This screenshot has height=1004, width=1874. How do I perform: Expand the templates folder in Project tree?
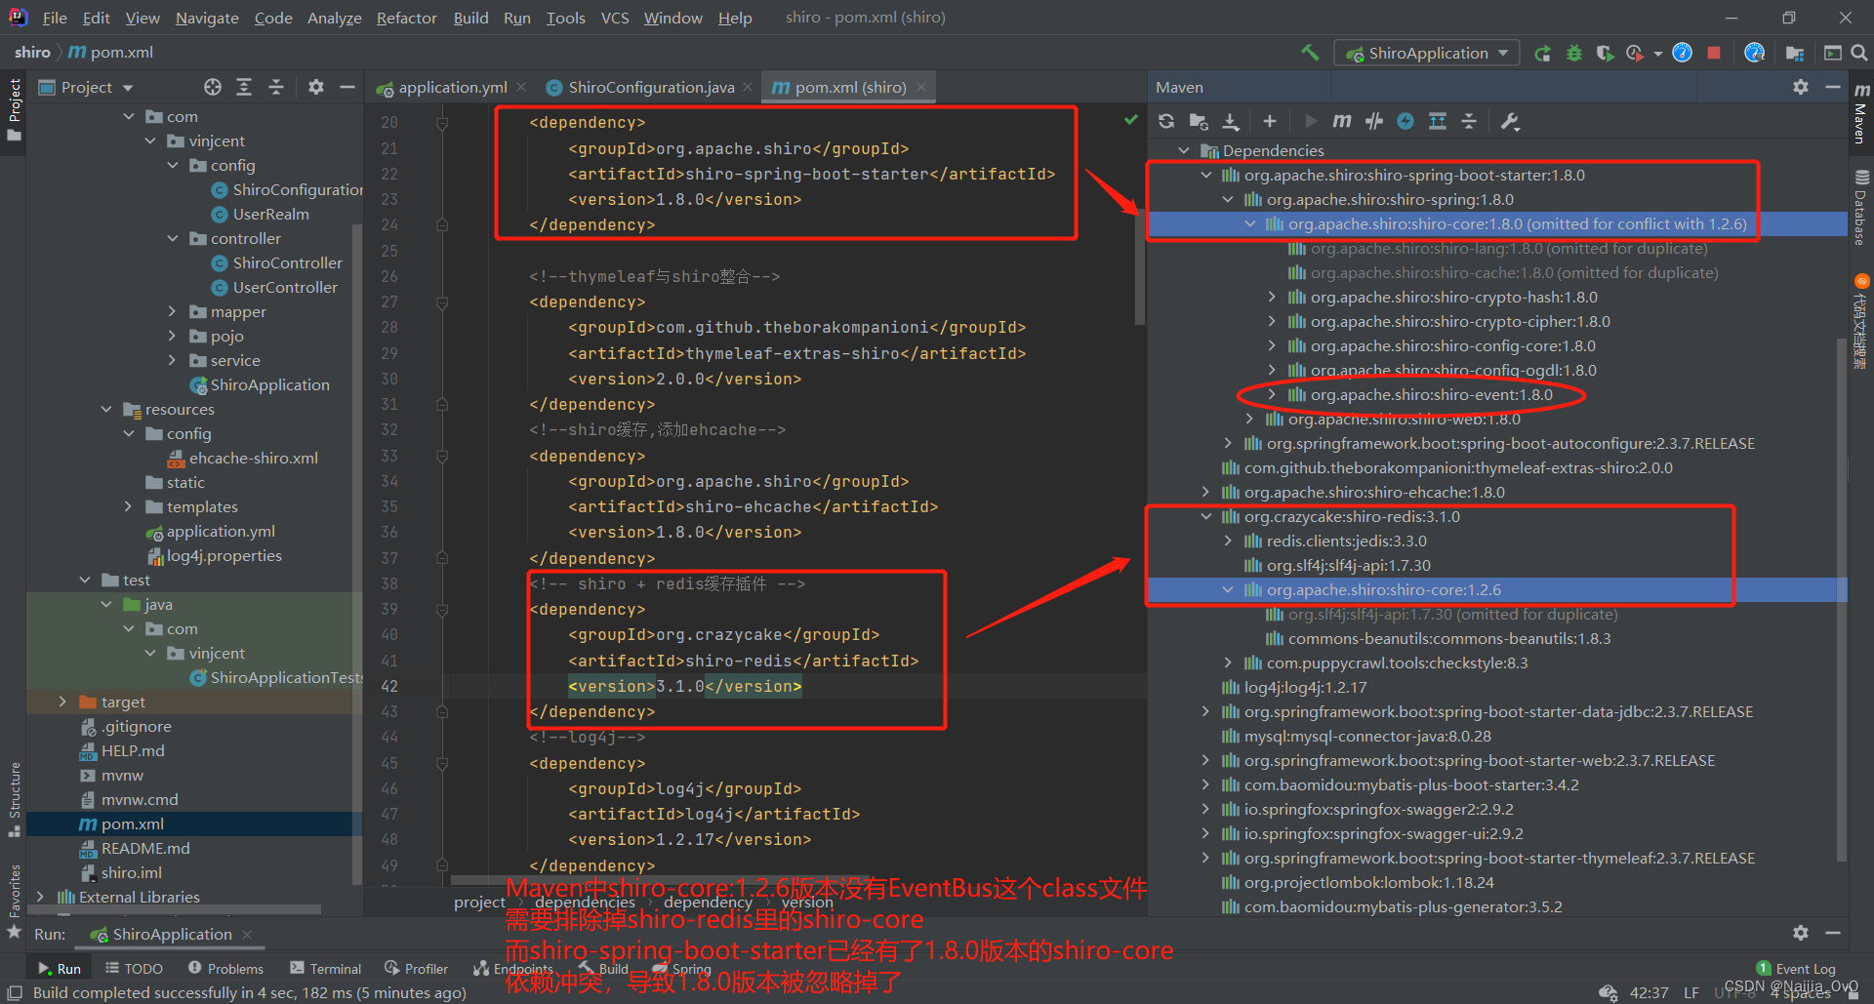click(129, 507)
